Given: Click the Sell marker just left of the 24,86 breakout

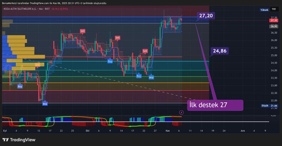Looking at the screenshot, I should (145, 51).
